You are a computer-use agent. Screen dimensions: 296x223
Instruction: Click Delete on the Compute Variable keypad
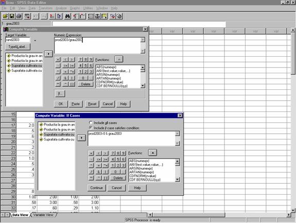point(85,84)
